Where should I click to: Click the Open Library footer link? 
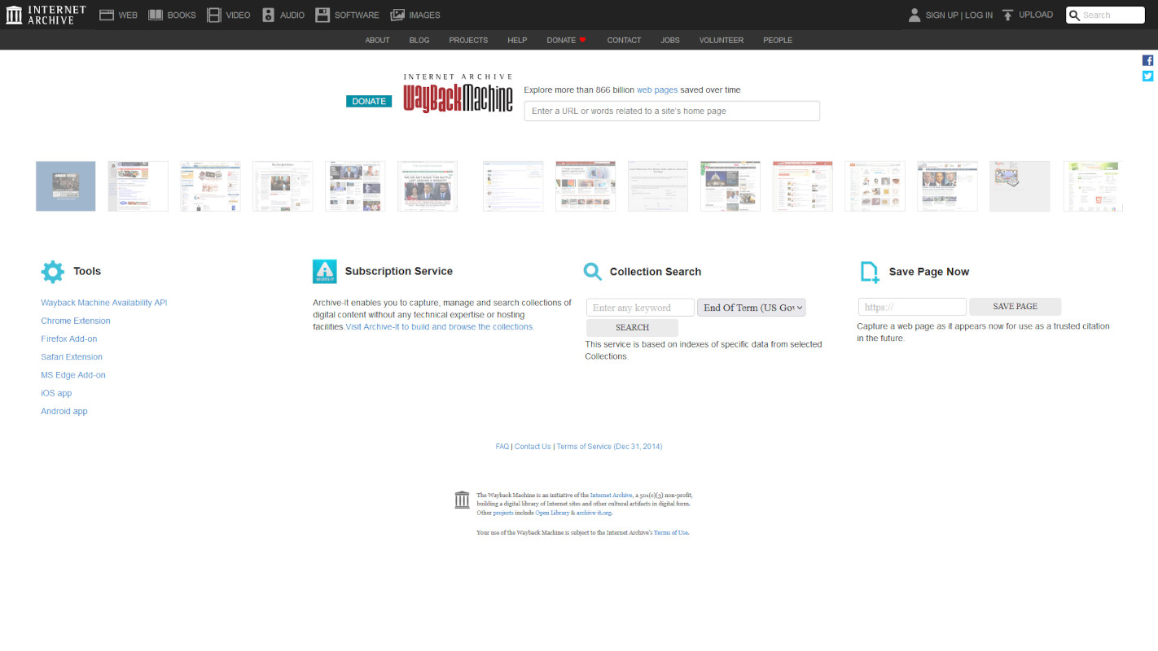(552, 513)
